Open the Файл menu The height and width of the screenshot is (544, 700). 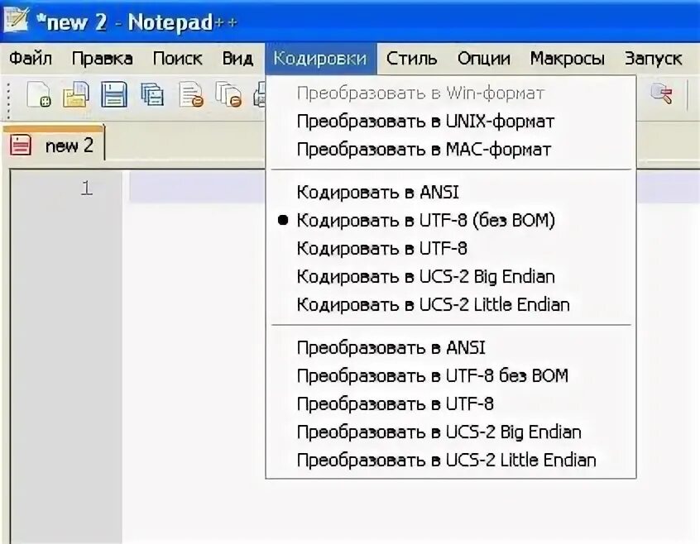[31, 59]
